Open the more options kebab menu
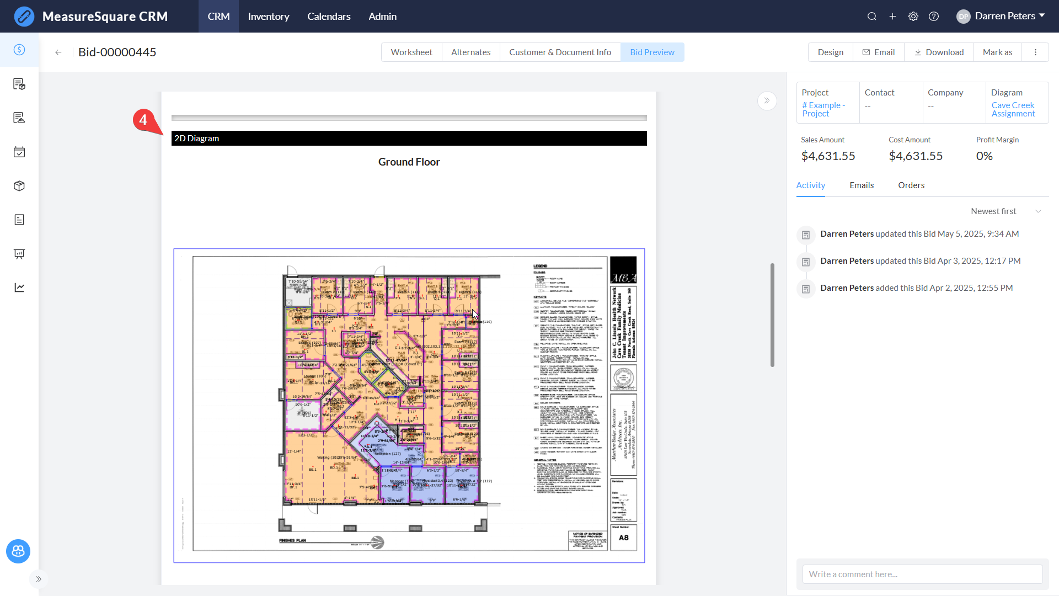Viewport: 1059px width, 596px height. click(x=1035, y=52)
